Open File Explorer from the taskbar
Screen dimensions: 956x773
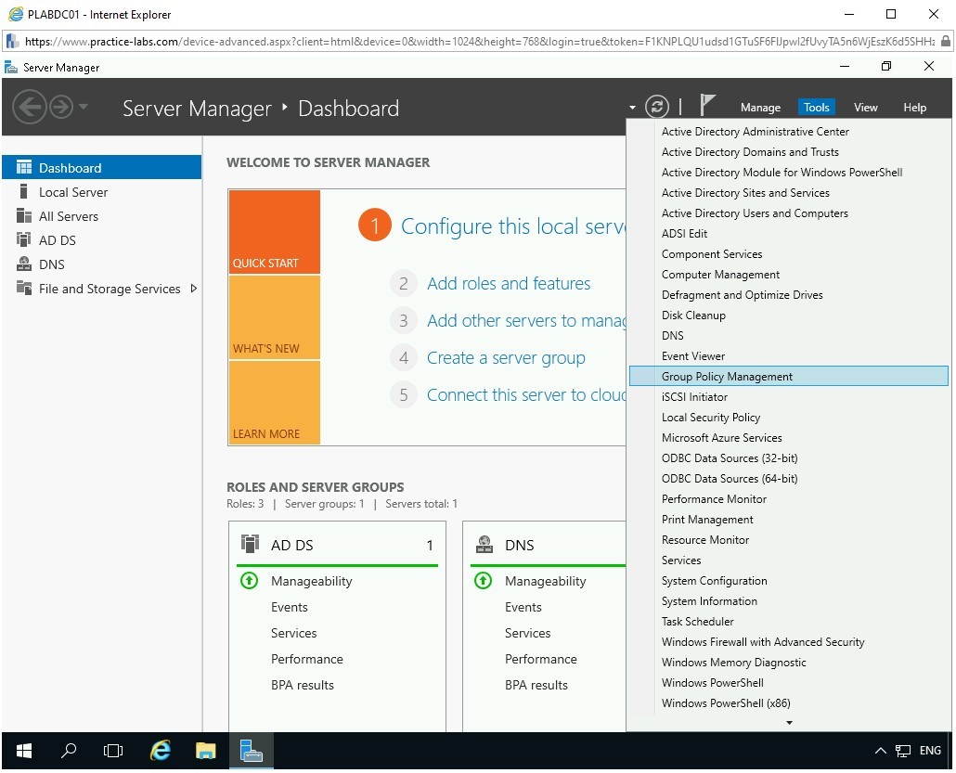[x=205, y=751]
